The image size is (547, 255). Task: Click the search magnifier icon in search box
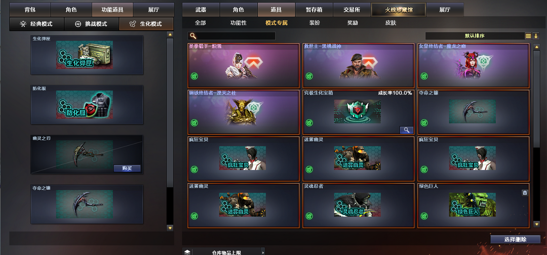pyautogui.click(x=193, y=36)
